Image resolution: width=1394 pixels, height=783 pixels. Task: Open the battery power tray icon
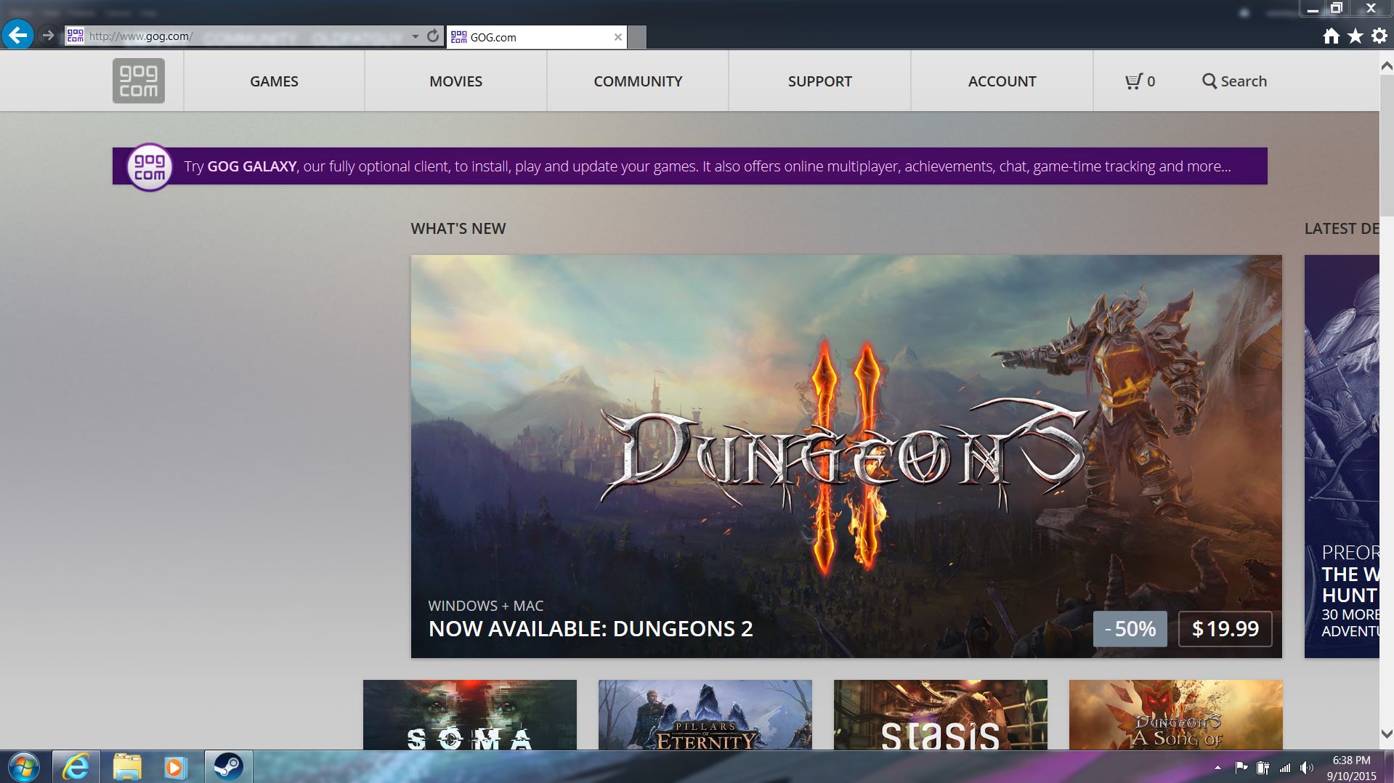tap(1263, 768)
